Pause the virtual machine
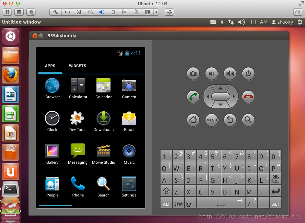Screen dimensions: 305x223 point(7,12)
